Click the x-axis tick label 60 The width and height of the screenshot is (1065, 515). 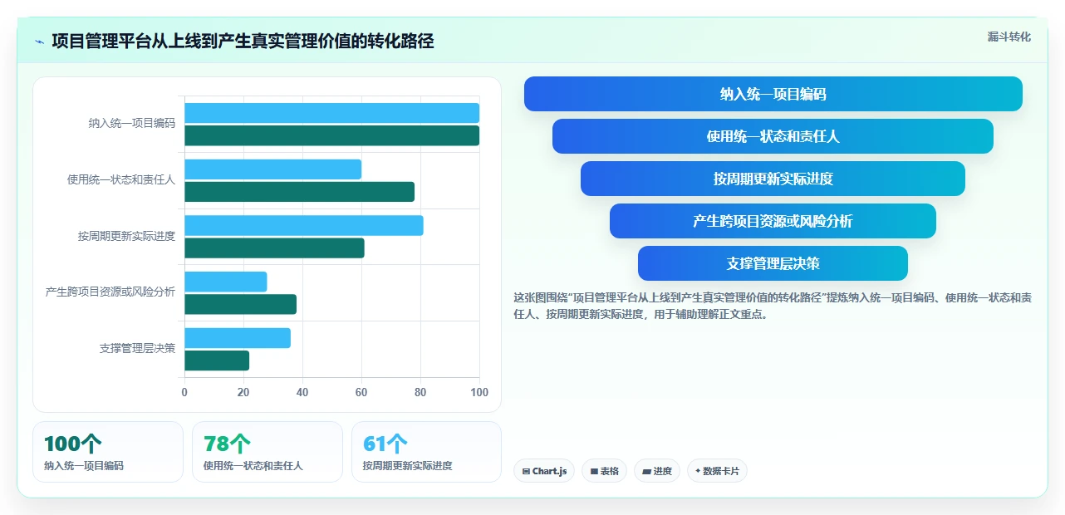361,392
